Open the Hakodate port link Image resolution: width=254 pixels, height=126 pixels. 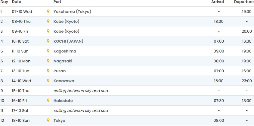point(63,101)
